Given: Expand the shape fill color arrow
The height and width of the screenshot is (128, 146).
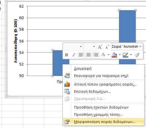Looking at the screenshot, I should point(120,55).
